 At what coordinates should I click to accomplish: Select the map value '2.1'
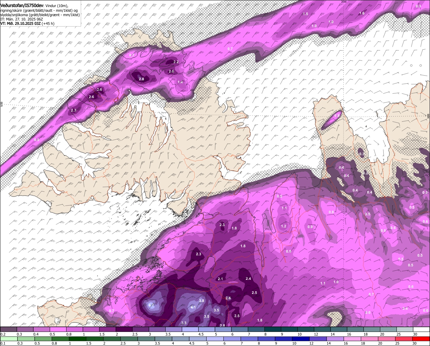click(220, 279)
